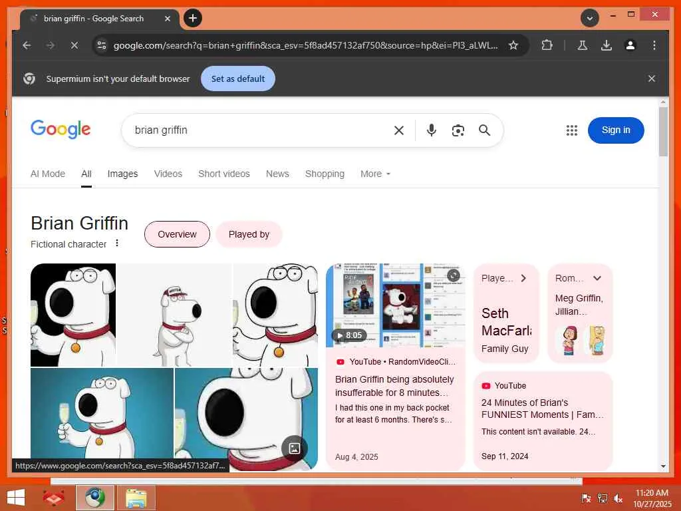Select the Played by chip

(x=249, y=234)
